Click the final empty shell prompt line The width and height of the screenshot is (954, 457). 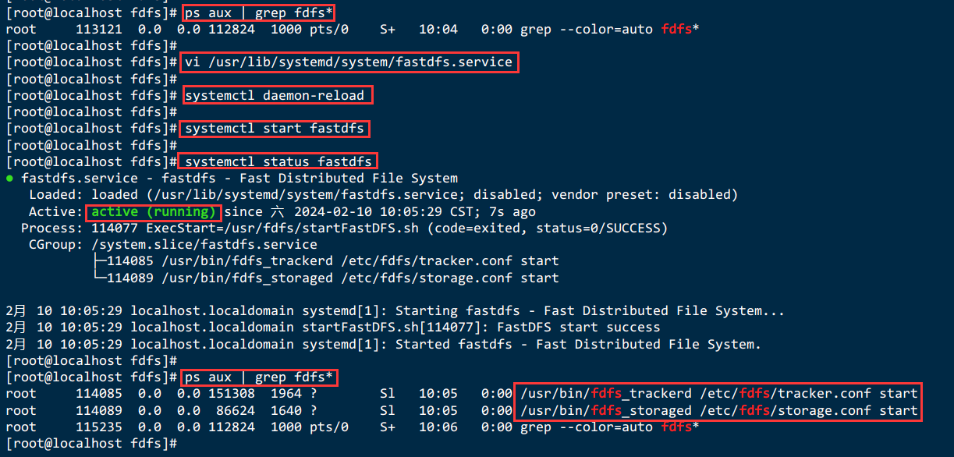91,444
